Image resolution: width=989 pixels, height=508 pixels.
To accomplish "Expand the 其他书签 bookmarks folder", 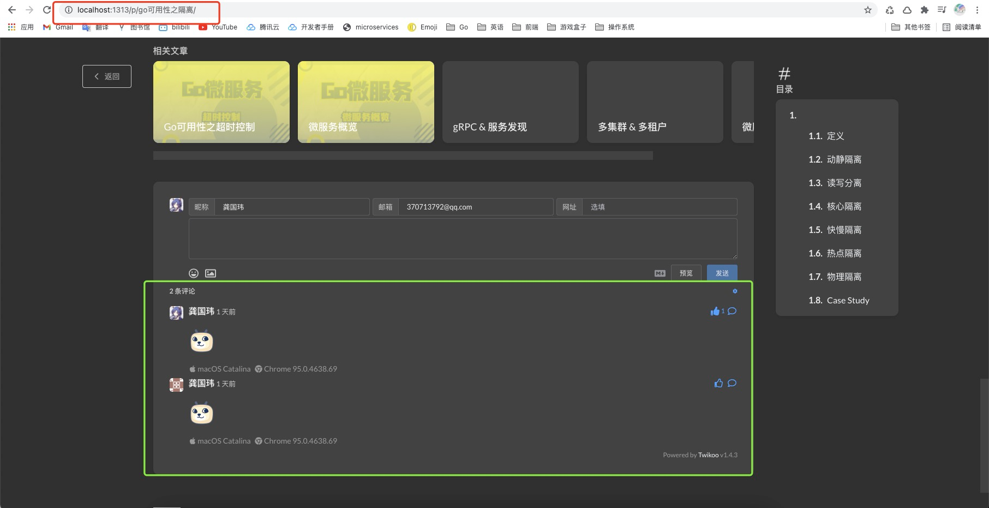I will (x=910, y=27).
